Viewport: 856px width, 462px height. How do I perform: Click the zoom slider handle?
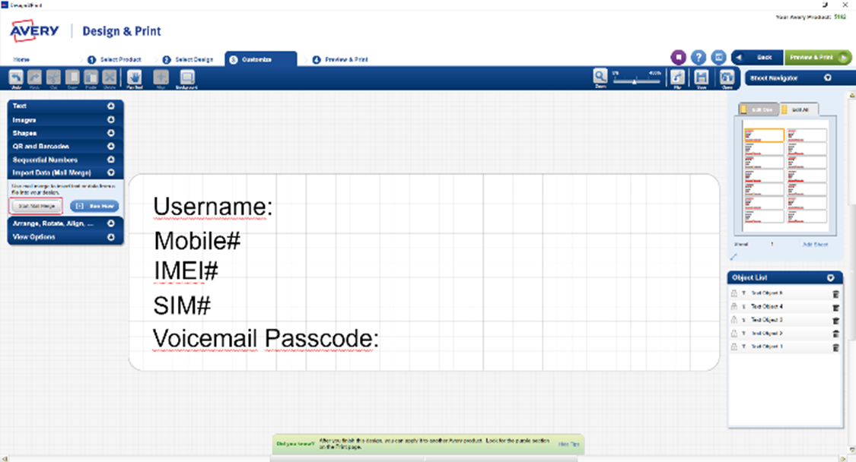click(635, 81)
